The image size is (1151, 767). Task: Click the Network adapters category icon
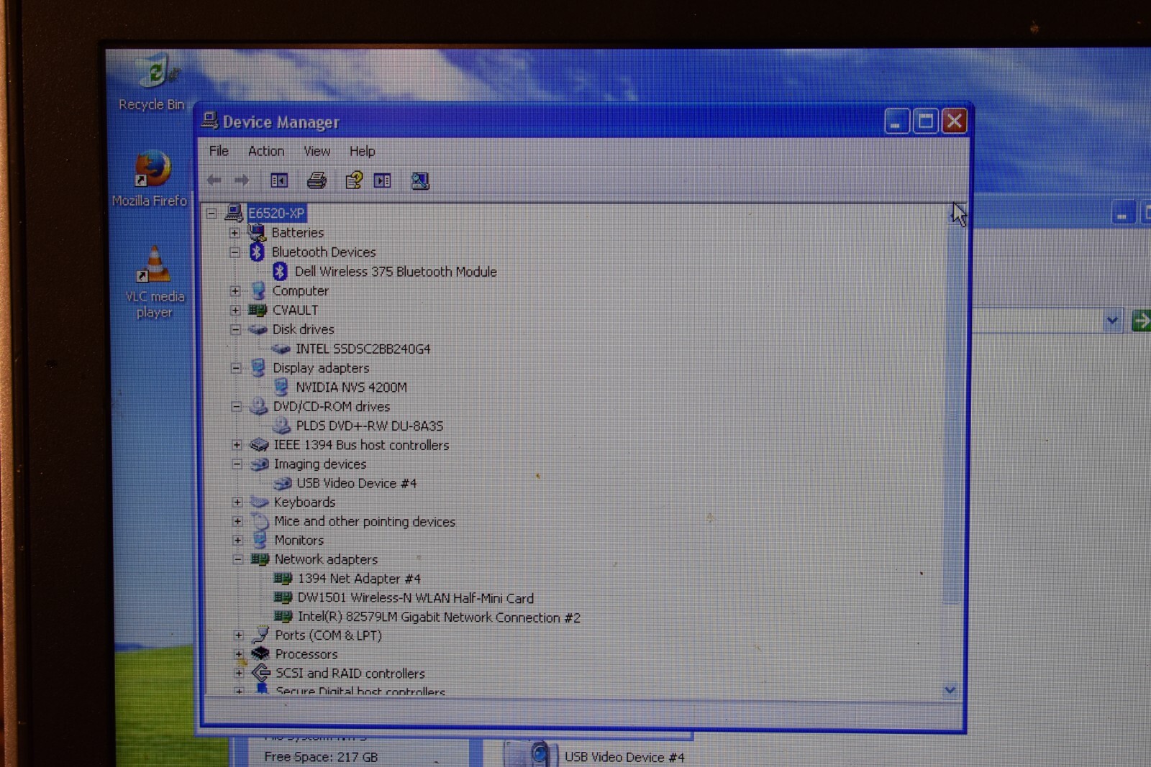point(260,559)
